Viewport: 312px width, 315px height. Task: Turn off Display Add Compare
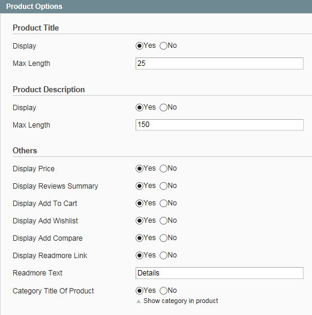point(163,238)
